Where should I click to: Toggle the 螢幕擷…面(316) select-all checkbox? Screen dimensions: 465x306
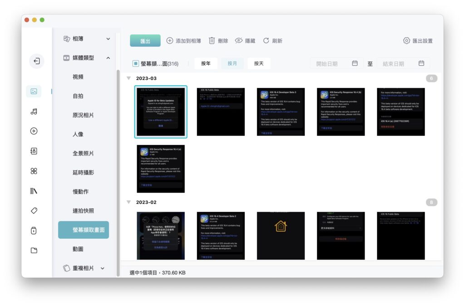point(135,64)
